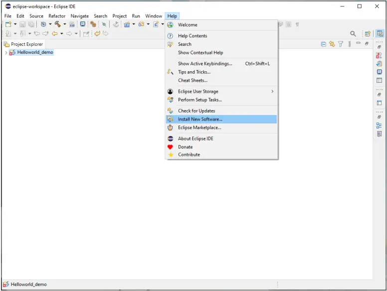The height and width of the screenshot is (291, 387).
Task: Minimize the Project Explorer view
Action: (359, 43)
